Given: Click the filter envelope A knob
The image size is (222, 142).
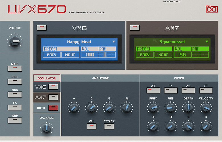Looking at the screenshot, I should pyautogui.click(x=153, y=126).
